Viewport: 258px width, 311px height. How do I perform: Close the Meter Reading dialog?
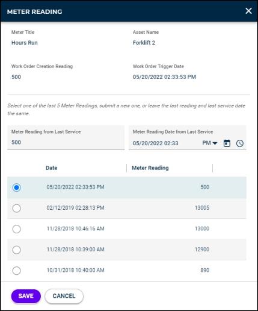click(248, 11)
